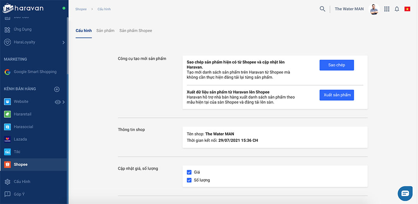Open the live chat bubble icon
The image size is (418, 204).
(x=405, y=193)
